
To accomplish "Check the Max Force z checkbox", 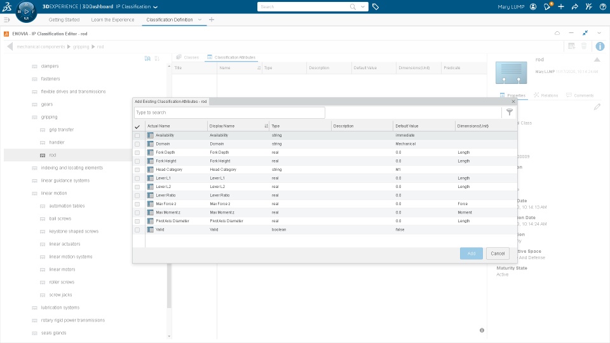I will click(137, 204).
